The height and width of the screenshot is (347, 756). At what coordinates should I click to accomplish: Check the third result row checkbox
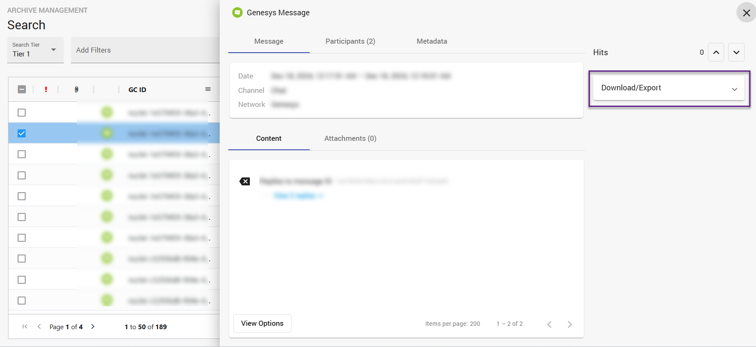click(x=22, y=154)
